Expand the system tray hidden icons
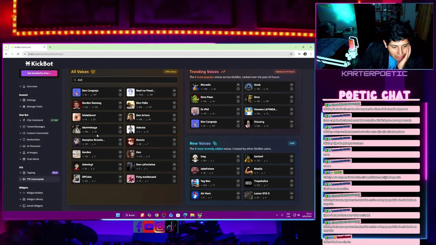This screenshot has height=245, width=436. click(x=277, y=215)
